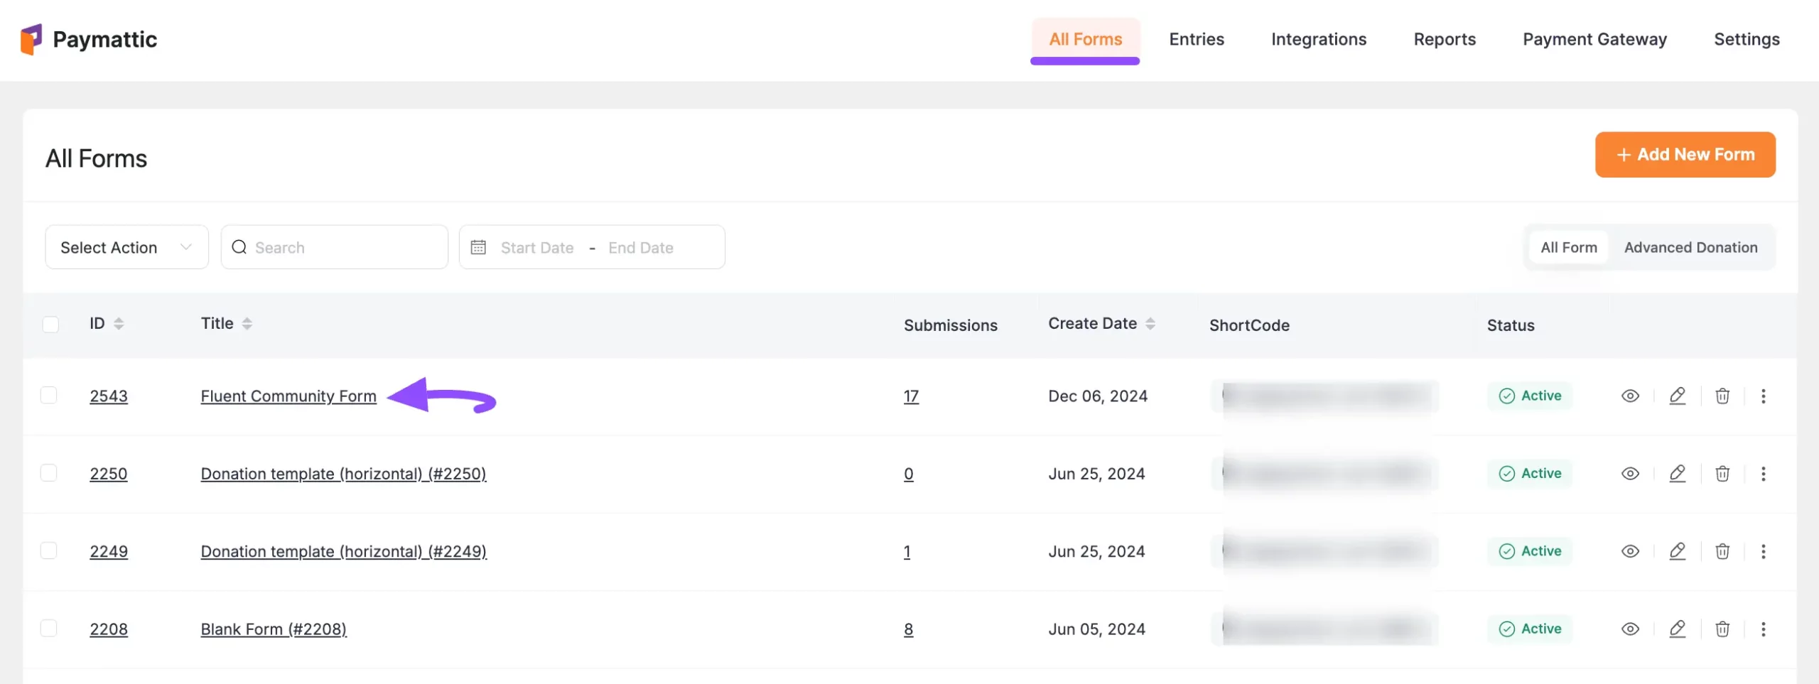This screenshot has width=1819, height=684.
Task: Preview Blank Form 2208 with the eye icon
Action: [x=1630, y=629]
